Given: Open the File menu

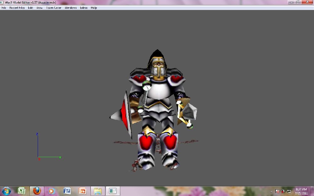Looking at the screenshot, I should (4, 8).
